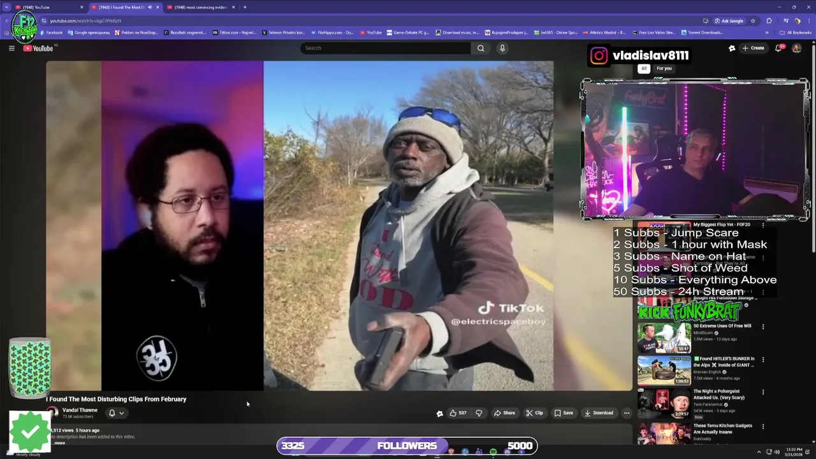Open the Chrome three-dot menu

pyautogui.click(x=809, y=20)
